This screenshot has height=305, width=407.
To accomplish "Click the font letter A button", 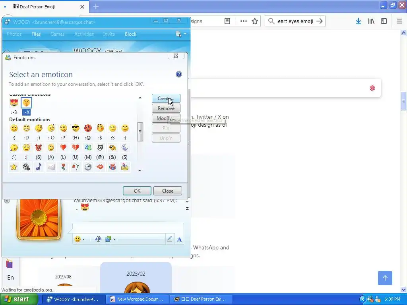I will 179,239.
